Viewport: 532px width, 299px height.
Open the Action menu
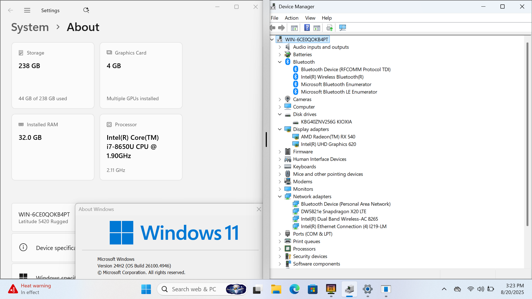[291, 18]
